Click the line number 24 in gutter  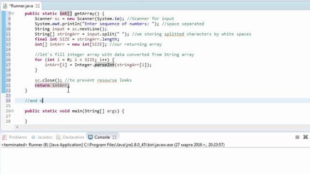8,101
